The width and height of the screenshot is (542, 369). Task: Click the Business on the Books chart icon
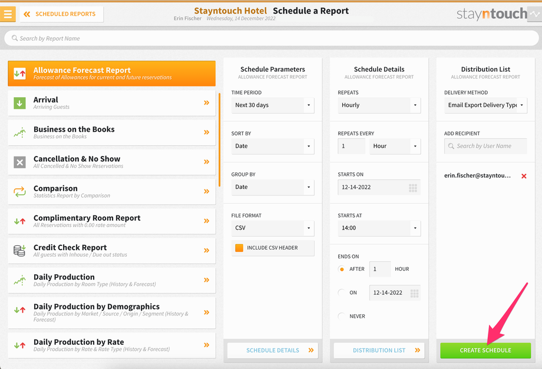point(19,132)
